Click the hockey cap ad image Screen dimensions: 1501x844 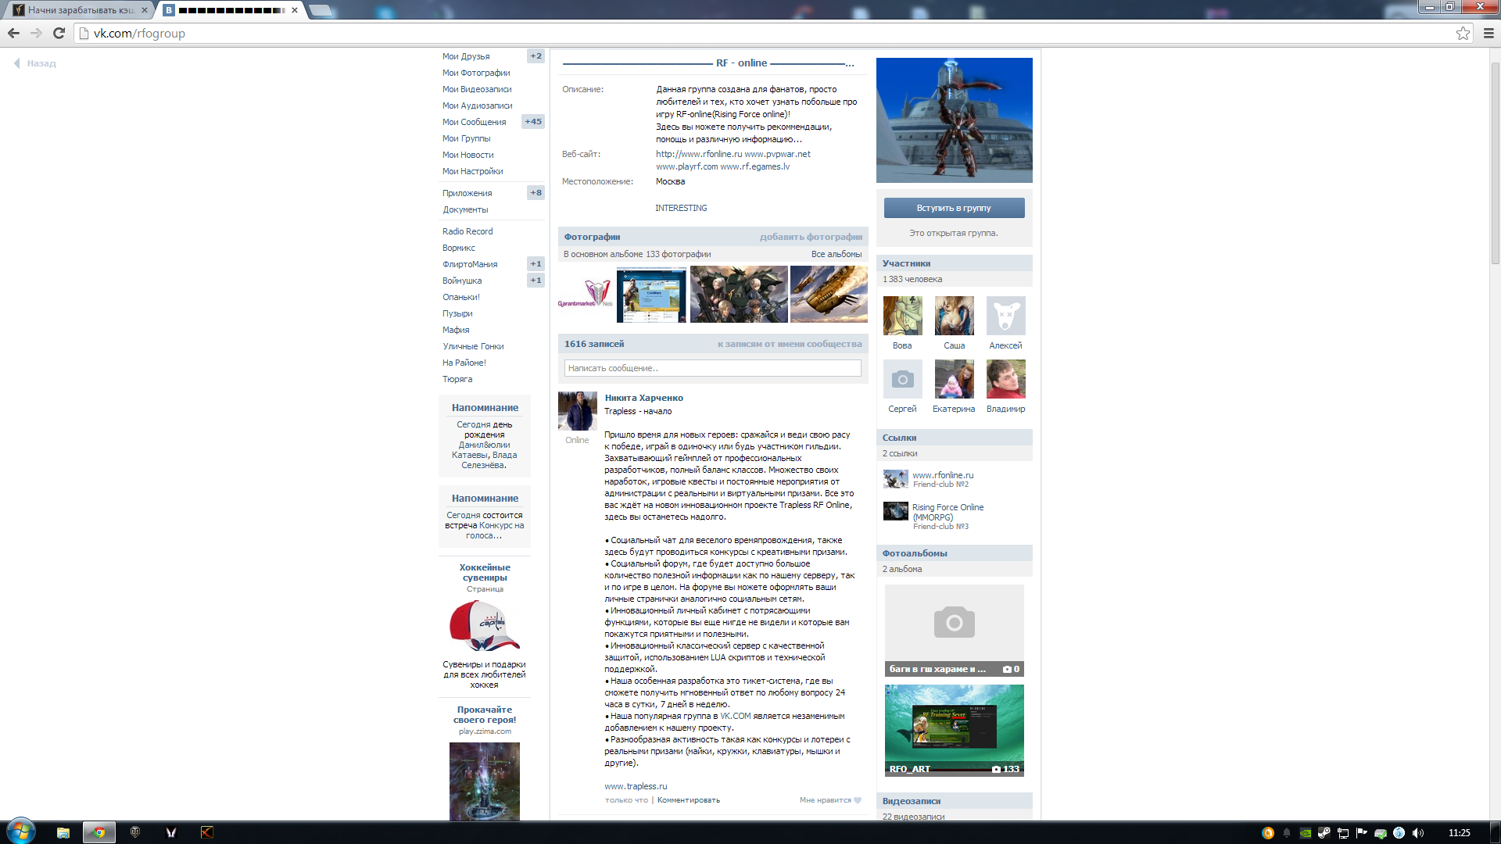tap(485, 626)
